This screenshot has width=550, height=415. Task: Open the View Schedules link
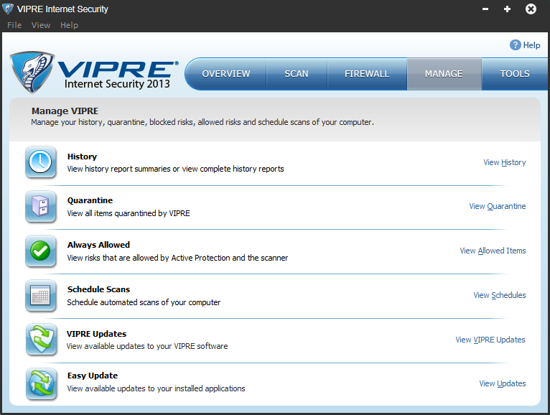(x=500, y=295)
